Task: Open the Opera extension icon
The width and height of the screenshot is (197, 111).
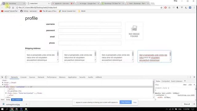Action: (x=165, y=7)
